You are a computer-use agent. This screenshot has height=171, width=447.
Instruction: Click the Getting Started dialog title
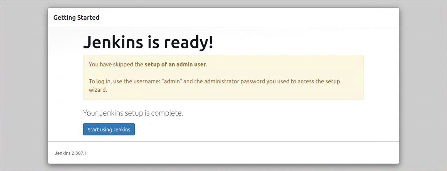[76, 17]
